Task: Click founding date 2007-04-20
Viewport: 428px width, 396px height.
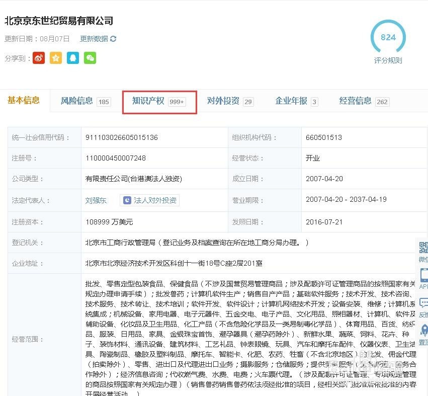Action: 324,179
